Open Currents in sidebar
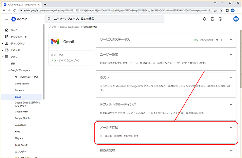The height and width of the screenshot is (158, 242). (19, 90)
